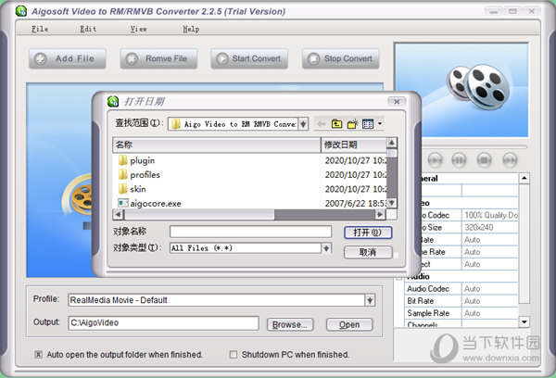Click the 打开 button in dialog
The image size is (556, 378).
(x=368, y=233)
